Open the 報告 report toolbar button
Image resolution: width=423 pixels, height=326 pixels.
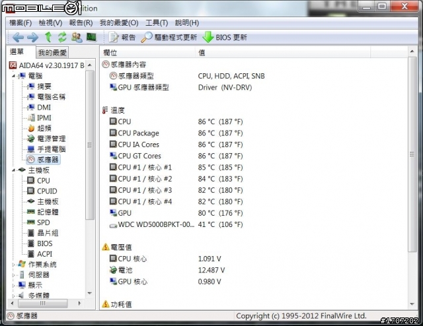click(x=122, y=38)
